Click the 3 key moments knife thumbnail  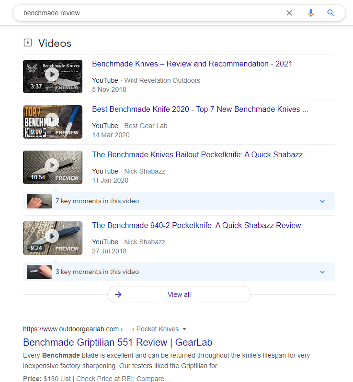39,272
